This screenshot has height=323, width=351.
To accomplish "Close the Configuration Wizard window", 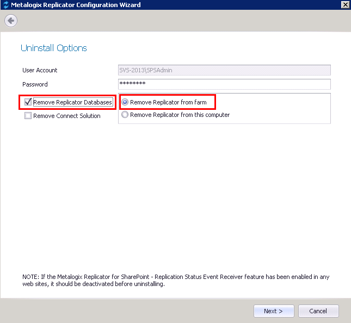I will coord(345,4).
